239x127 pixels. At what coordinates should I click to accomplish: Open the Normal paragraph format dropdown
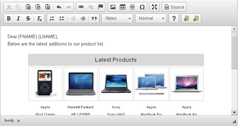[151, 18]
